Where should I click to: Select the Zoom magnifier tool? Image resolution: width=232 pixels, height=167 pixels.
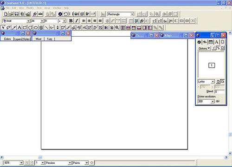pyautogui.click(x=117, y=27)
